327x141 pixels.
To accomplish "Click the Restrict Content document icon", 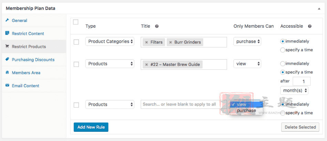I will point(7,33).
